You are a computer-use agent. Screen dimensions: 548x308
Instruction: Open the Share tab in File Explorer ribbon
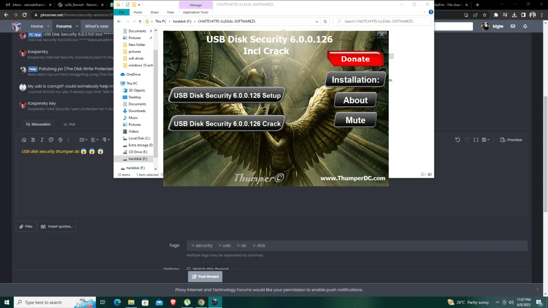click(154, 12)
